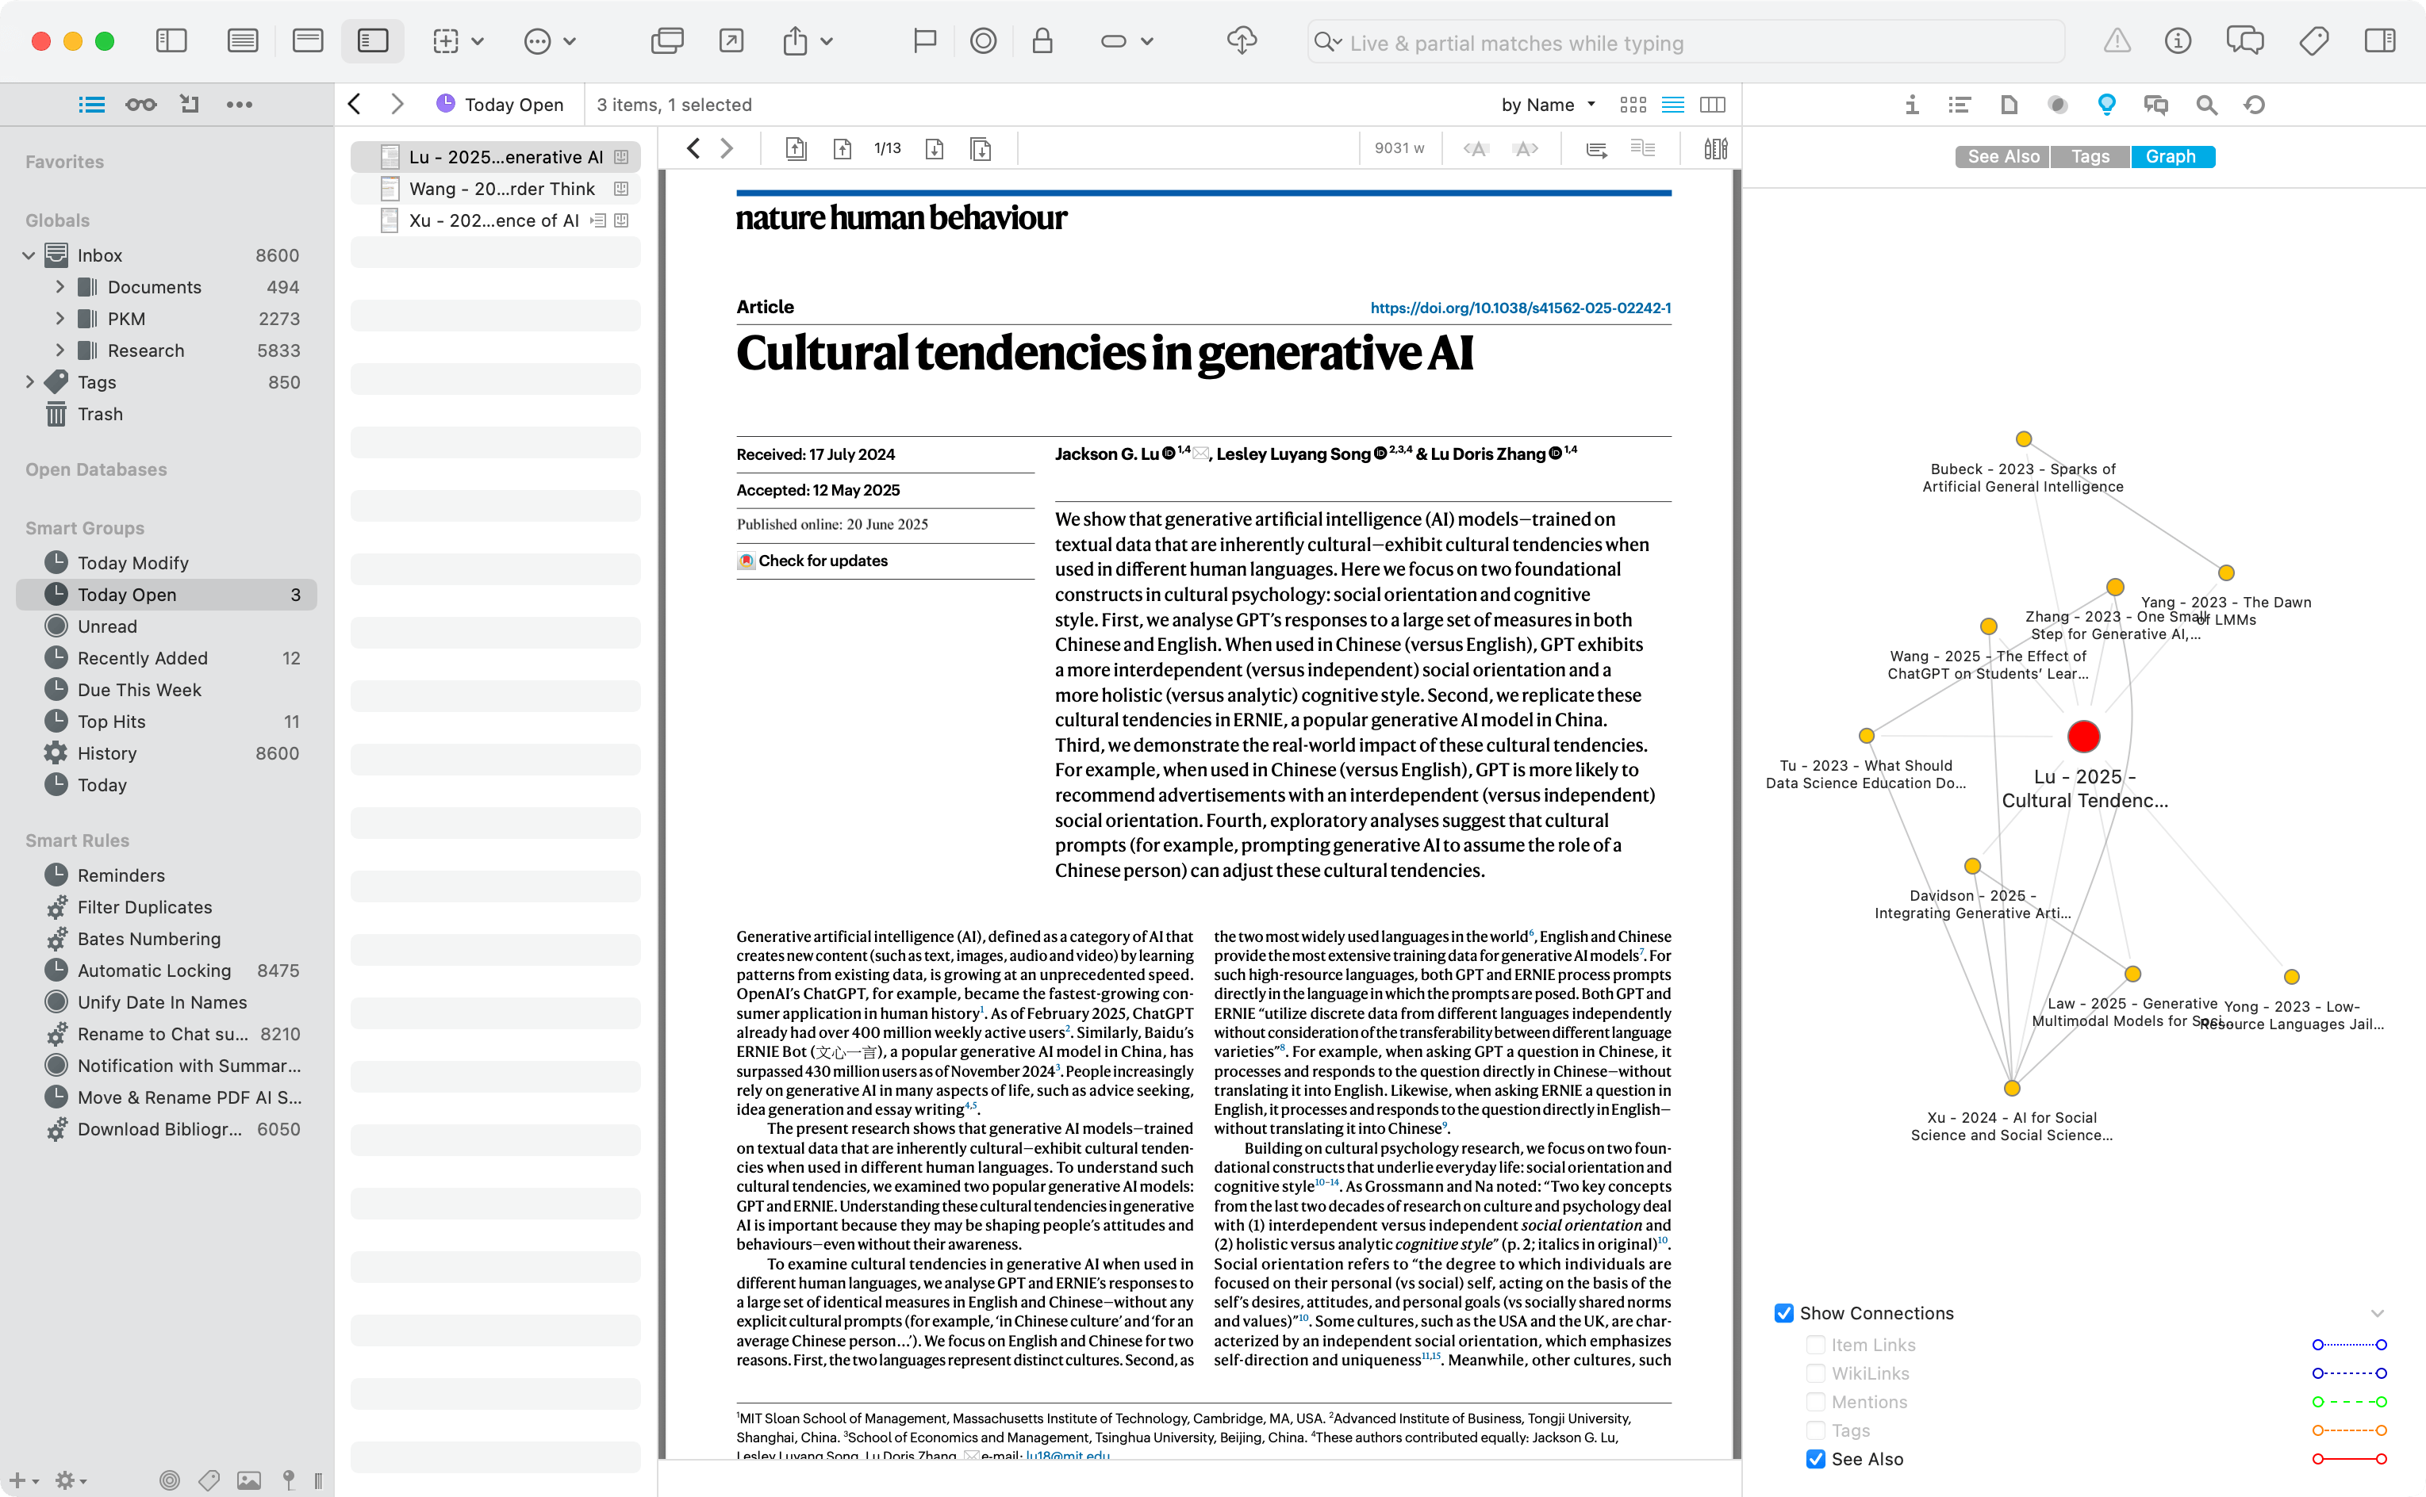Expand the Documents group
Image resolution: width=2426 pixels, height=1497 pixels.
(x=60, y=287)
